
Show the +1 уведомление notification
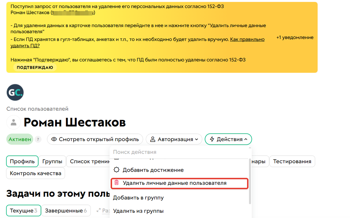(295, 37)
